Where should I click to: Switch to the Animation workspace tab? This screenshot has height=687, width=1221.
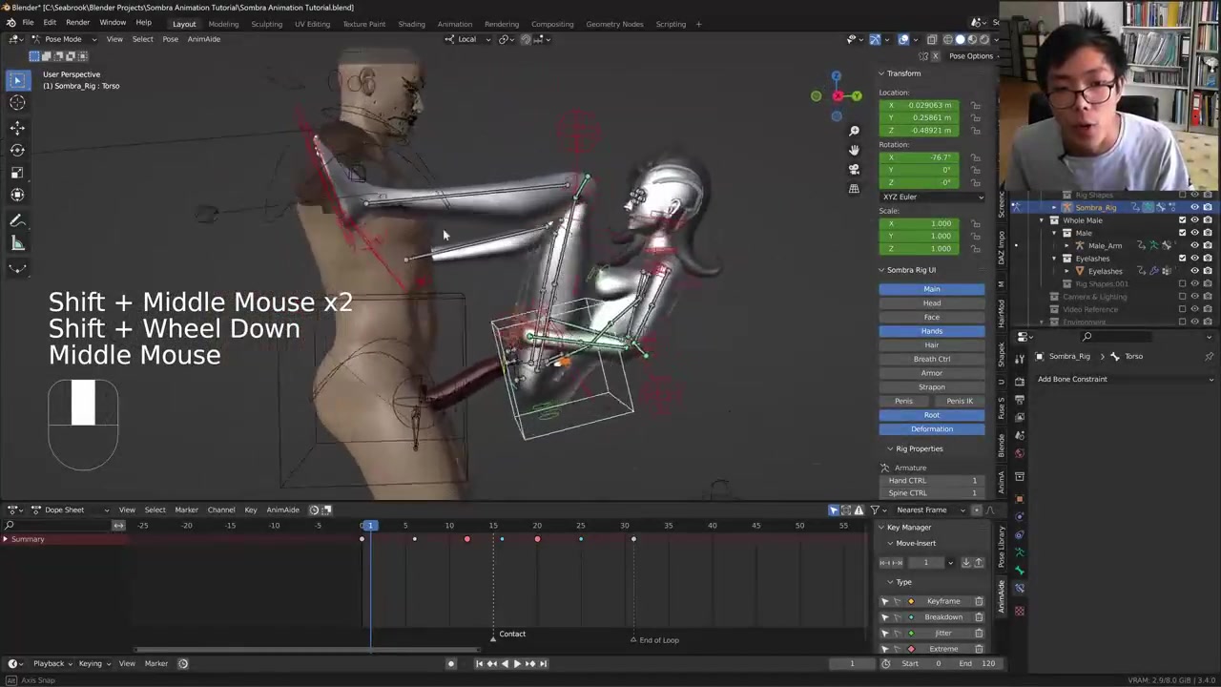(x=454, y=24)
